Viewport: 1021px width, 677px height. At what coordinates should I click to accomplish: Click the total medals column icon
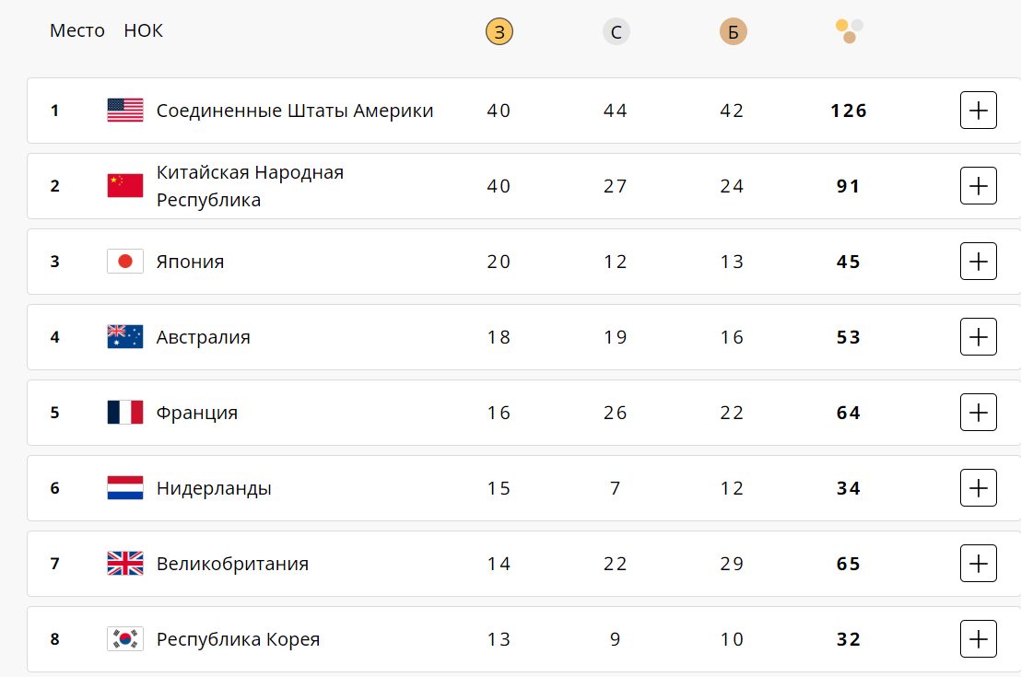[850, 30]
